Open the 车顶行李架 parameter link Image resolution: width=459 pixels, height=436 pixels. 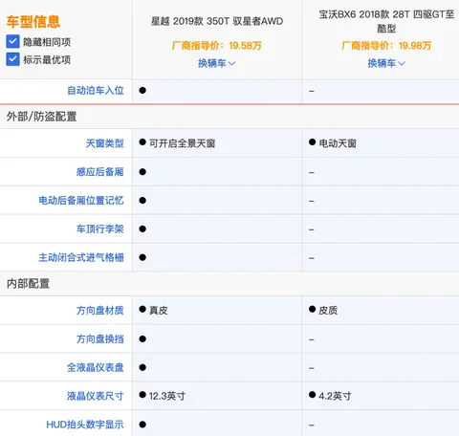pos(99,229)
